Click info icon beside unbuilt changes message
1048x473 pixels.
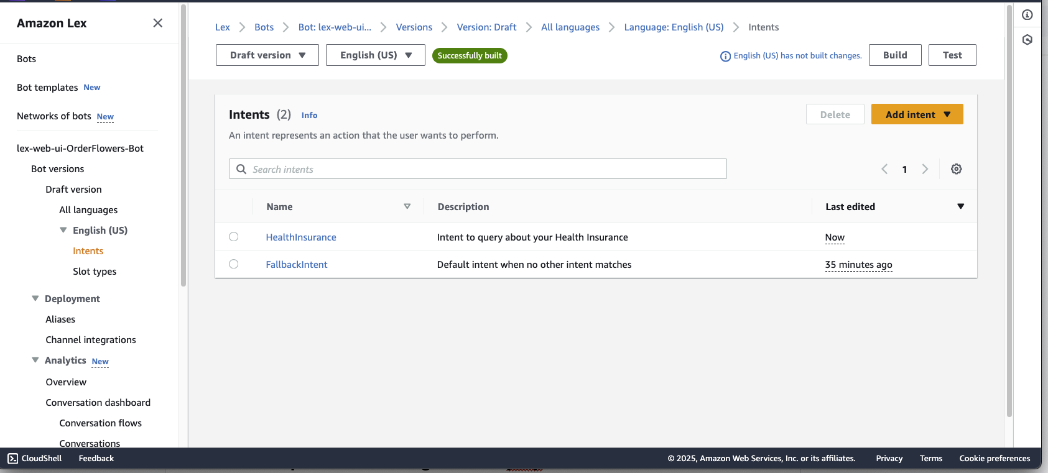click(x=725, y=56)
